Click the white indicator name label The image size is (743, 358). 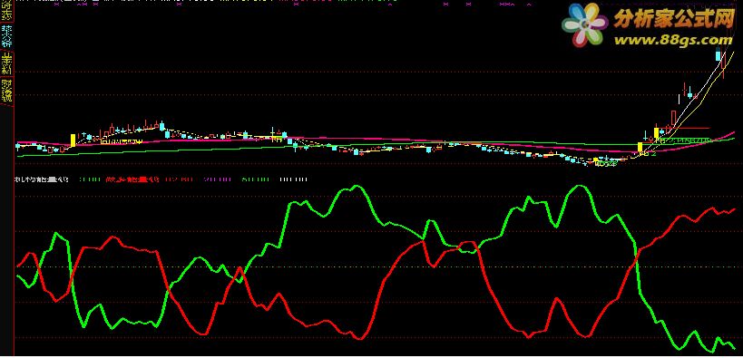(42, 179)
